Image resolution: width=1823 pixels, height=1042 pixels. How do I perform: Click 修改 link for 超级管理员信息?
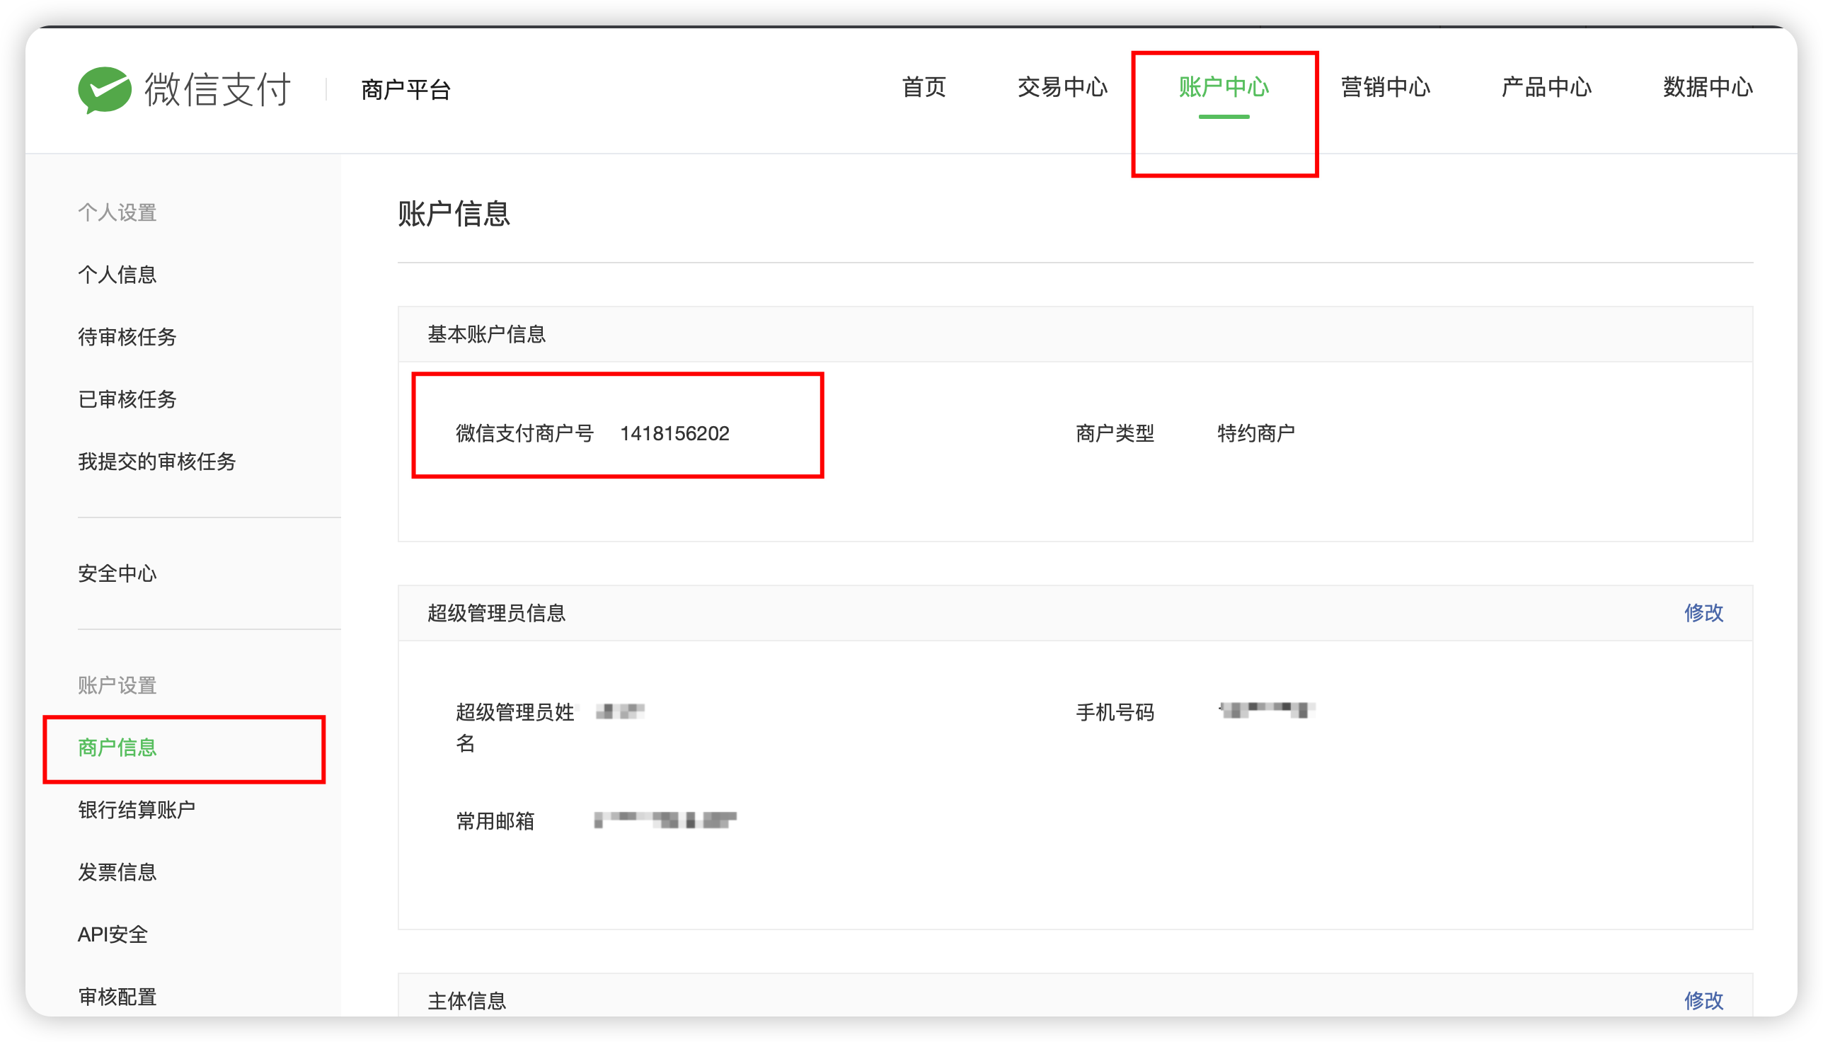click(x=1703, y=613)
